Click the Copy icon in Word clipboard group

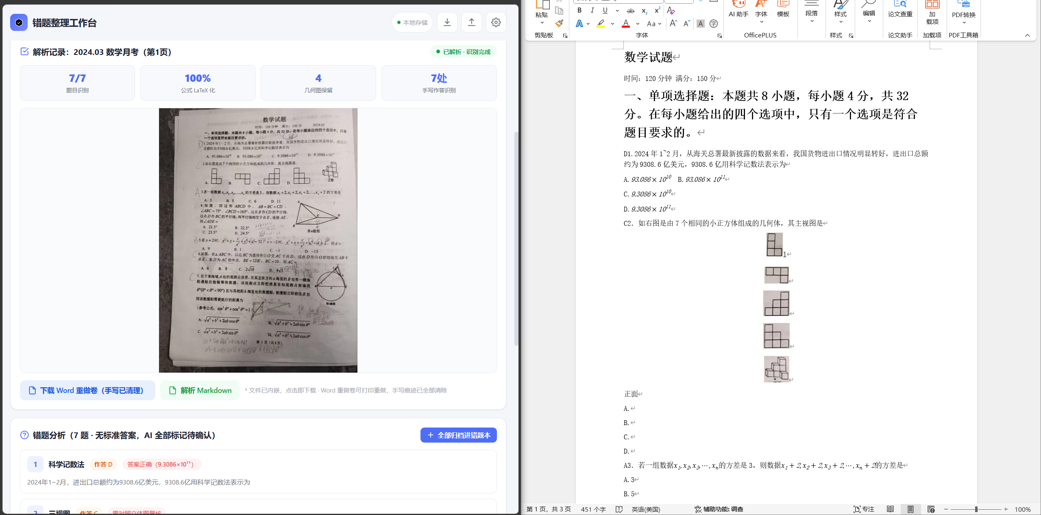pos(560,11)
